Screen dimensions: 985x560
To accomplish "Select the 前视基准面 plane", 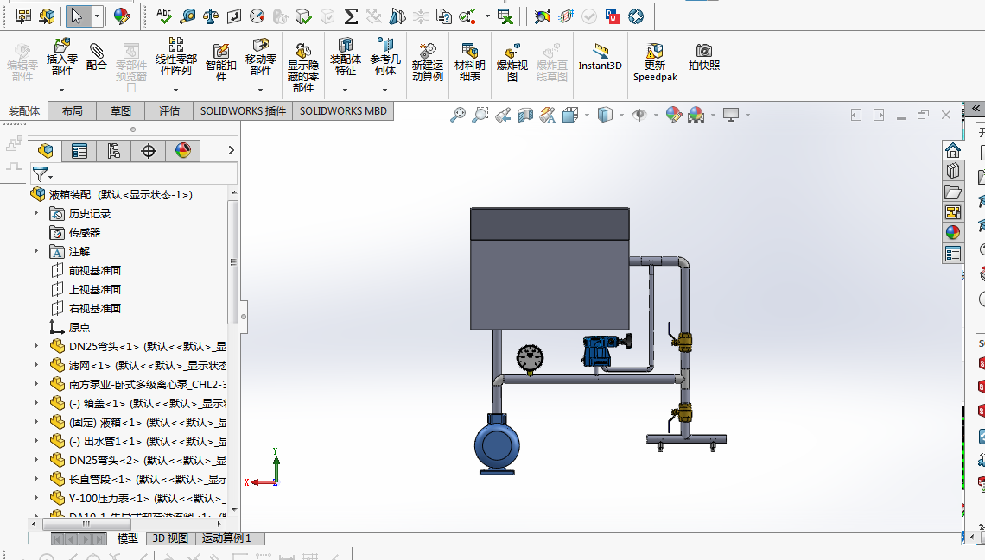I will pos(95,270).
